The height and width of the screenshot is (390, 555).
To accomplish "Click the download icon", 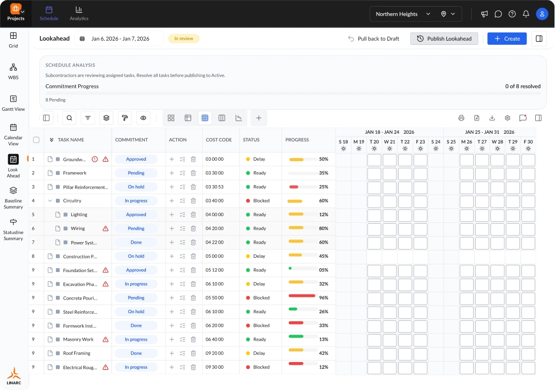I will point(492,118).
